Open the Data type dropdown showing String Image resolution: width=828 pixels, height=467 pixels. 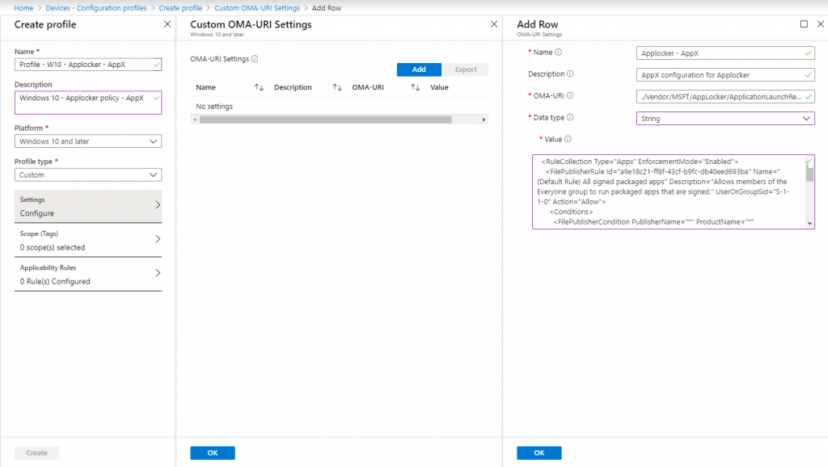pyautogui.click(x=724, y=117)
